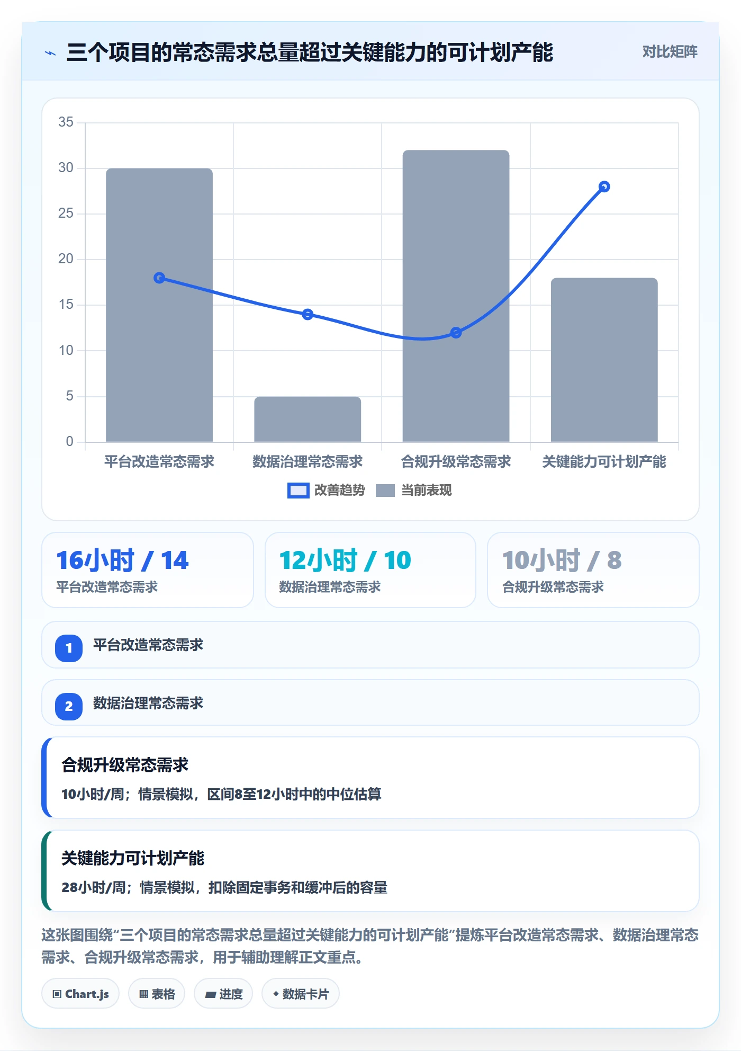The image size is (741, 1051).
Task: Click the summary paragraph below the cards
Action: (x=370, y=946)
